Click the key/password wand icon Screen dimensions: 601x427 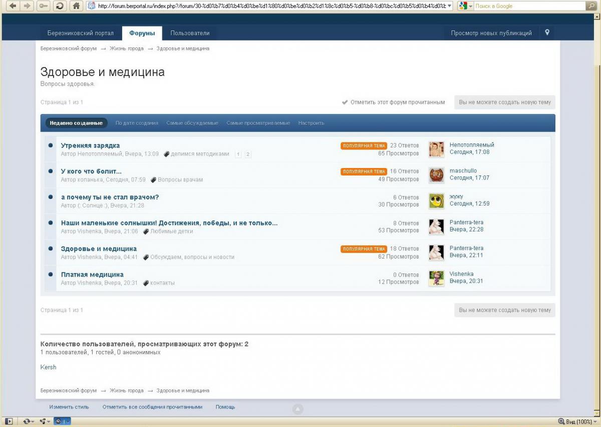(44, 6)
